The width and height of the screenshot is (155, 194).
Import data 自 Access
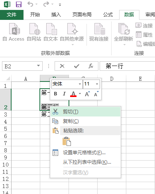[14, 32]
